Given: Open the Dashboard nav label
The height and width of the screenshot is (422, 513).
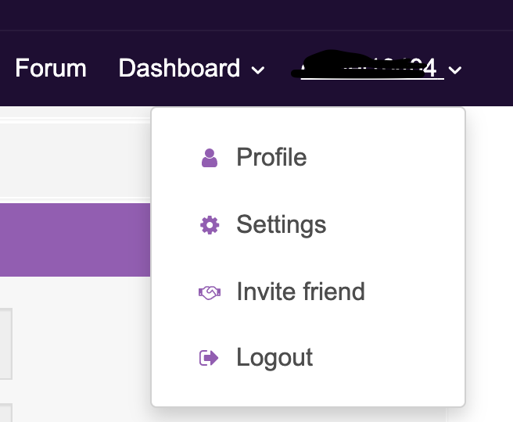Looking at the screenshot, I should (179, 69).
